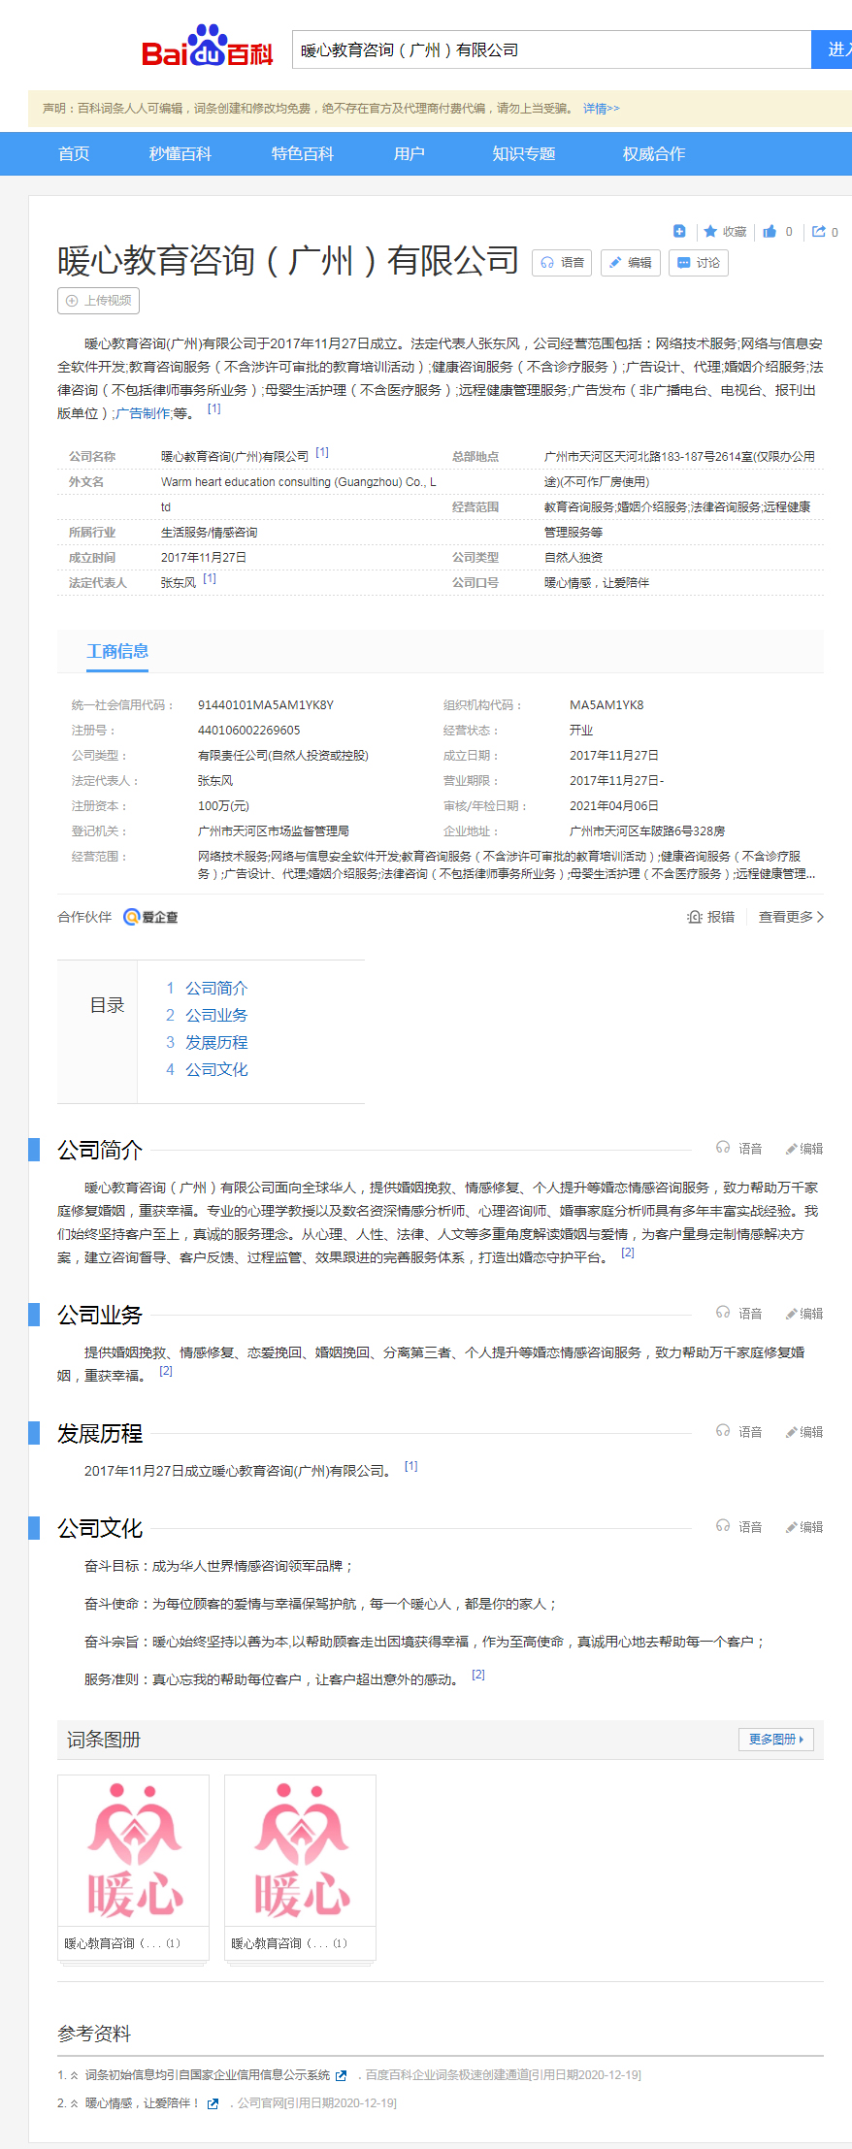Click the 上传视频 upload button

[x=98, y=301]
